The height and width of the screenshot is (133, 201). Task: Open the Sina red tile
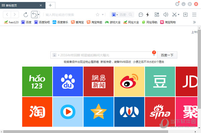(x=160, y=112)
